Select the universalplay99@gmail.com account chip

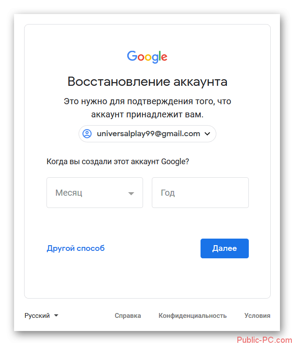click(147, 134)
